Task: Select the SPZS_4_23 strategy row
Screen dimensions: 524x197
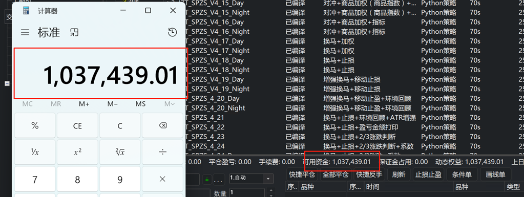Action: pos(354,137)
